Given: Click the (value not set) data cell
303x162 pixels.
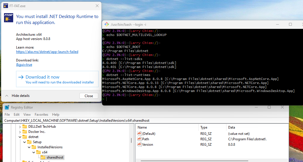Looking at the screenshot, I should (x=239, y=133).
